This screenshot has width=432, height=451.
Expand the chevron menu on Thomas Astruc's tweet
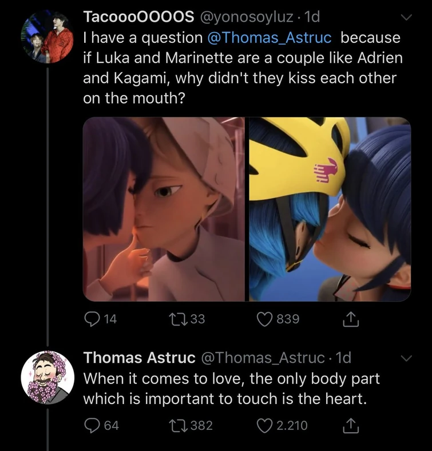pos(406,359)
